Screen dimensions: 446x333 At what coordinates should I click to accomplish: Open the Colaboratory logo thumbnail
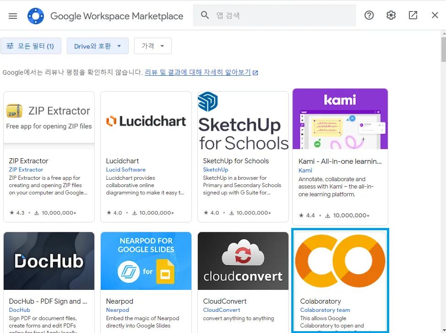point(340,261)
